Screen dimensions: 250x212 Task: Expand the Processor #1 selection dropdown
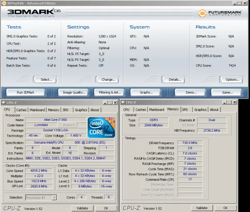click(x=54, y=198)
